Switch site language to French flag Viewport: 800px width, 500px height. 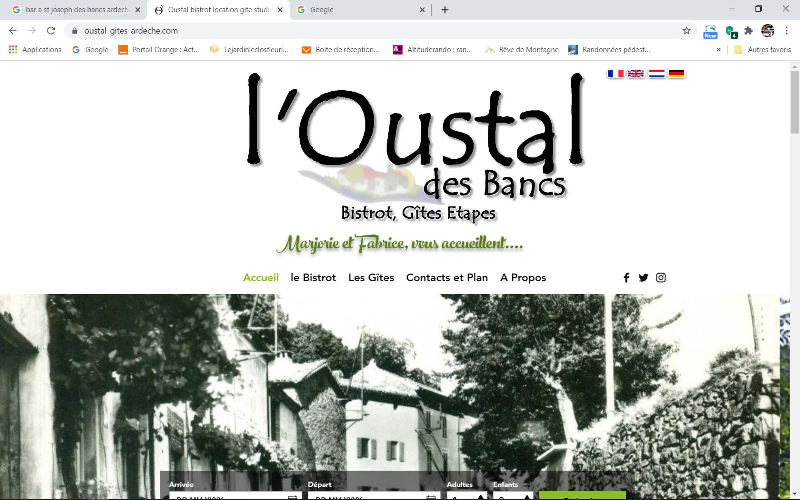pyautogui.click(x=615, y=74)
